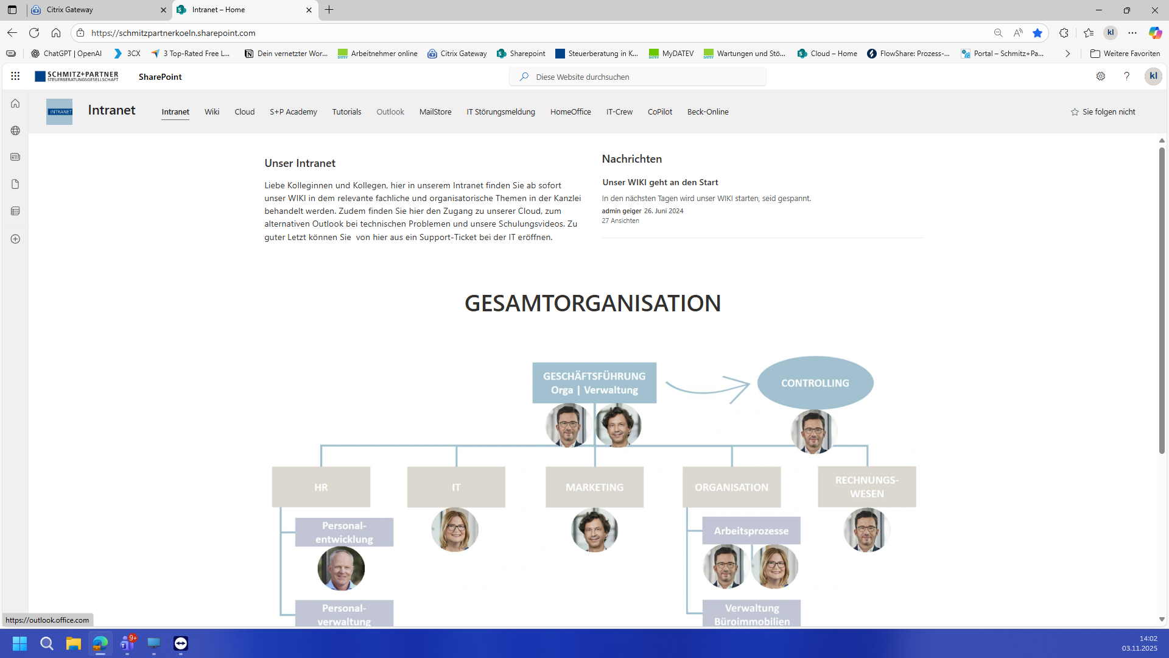Open My Lists icon in left sidebar

click(15, 211)
